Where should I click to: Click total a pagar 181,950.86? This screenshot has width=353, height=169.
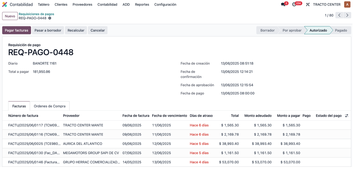pyautogui.click(x=41, y=72)
